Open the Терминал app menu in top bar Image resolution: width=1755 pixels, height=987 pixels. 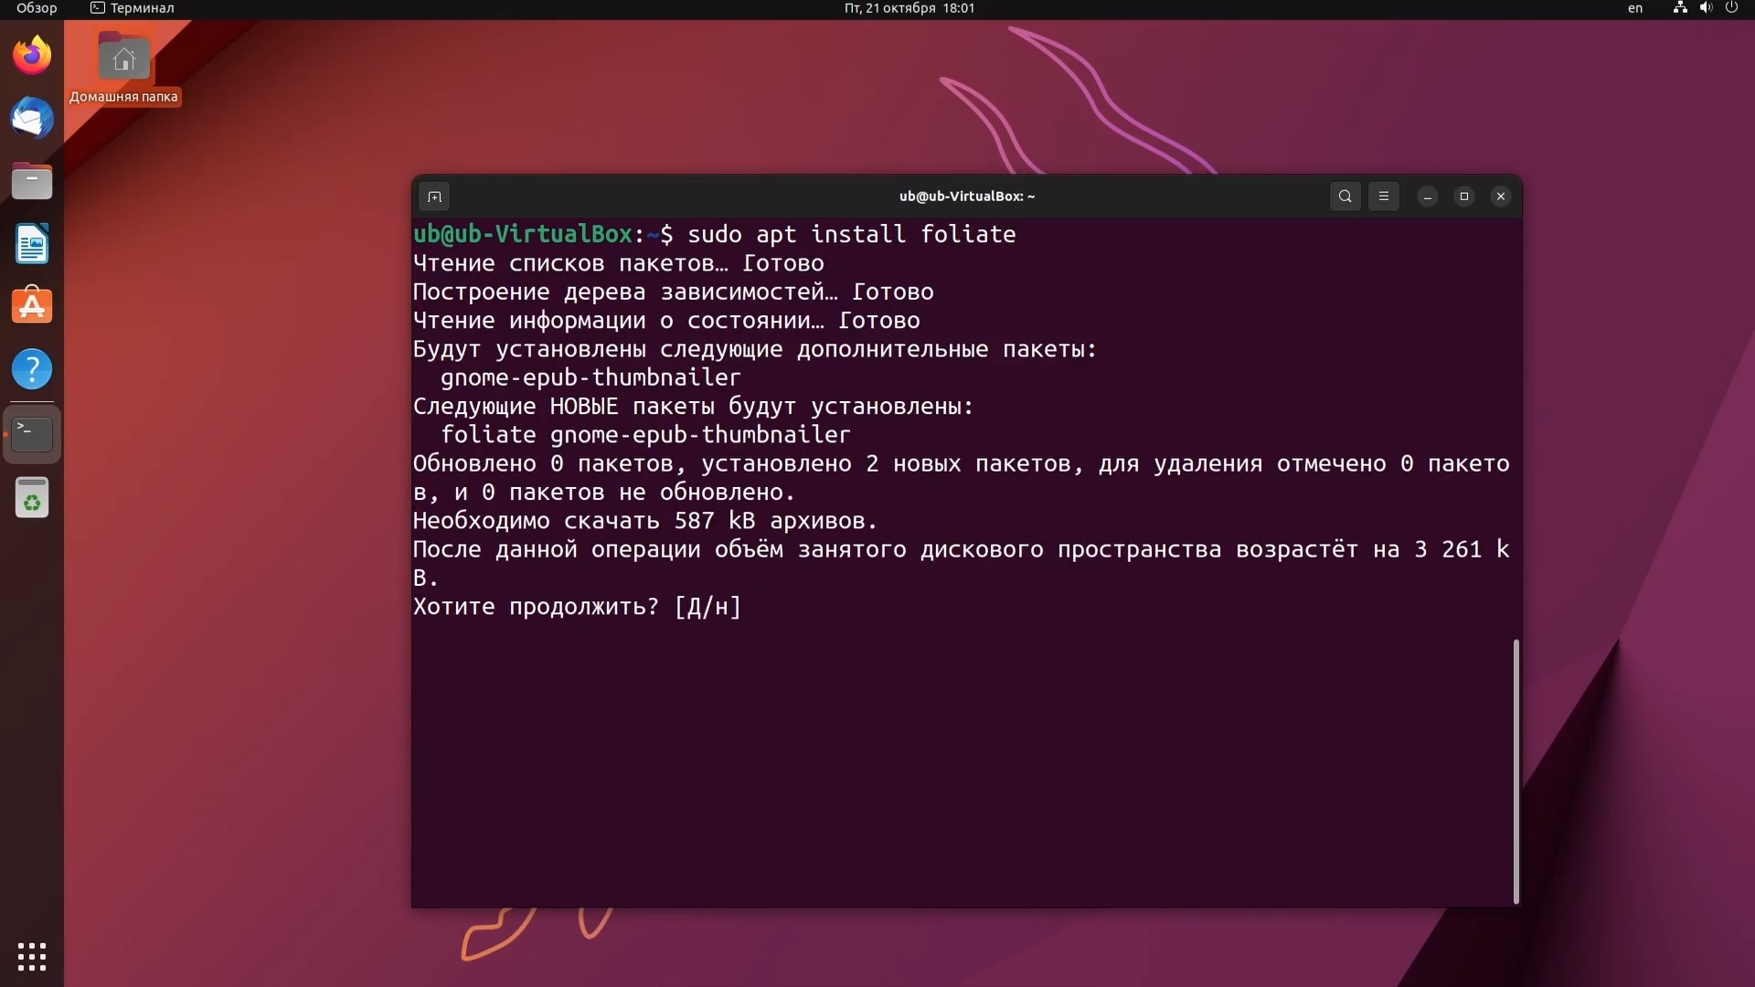point(133,8)
